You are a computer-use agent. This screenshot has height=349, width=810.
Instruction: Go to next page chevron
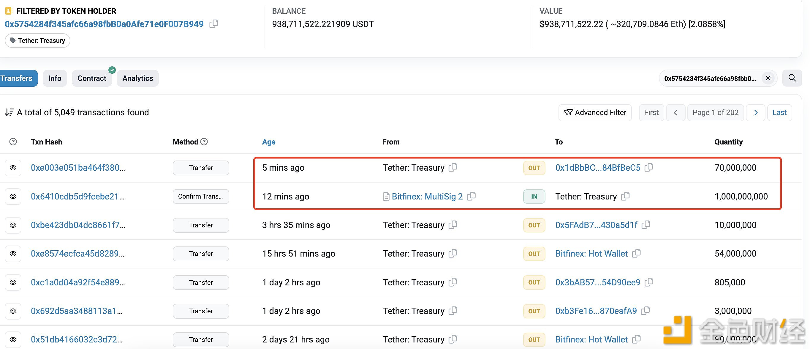[x=756, y=113]
